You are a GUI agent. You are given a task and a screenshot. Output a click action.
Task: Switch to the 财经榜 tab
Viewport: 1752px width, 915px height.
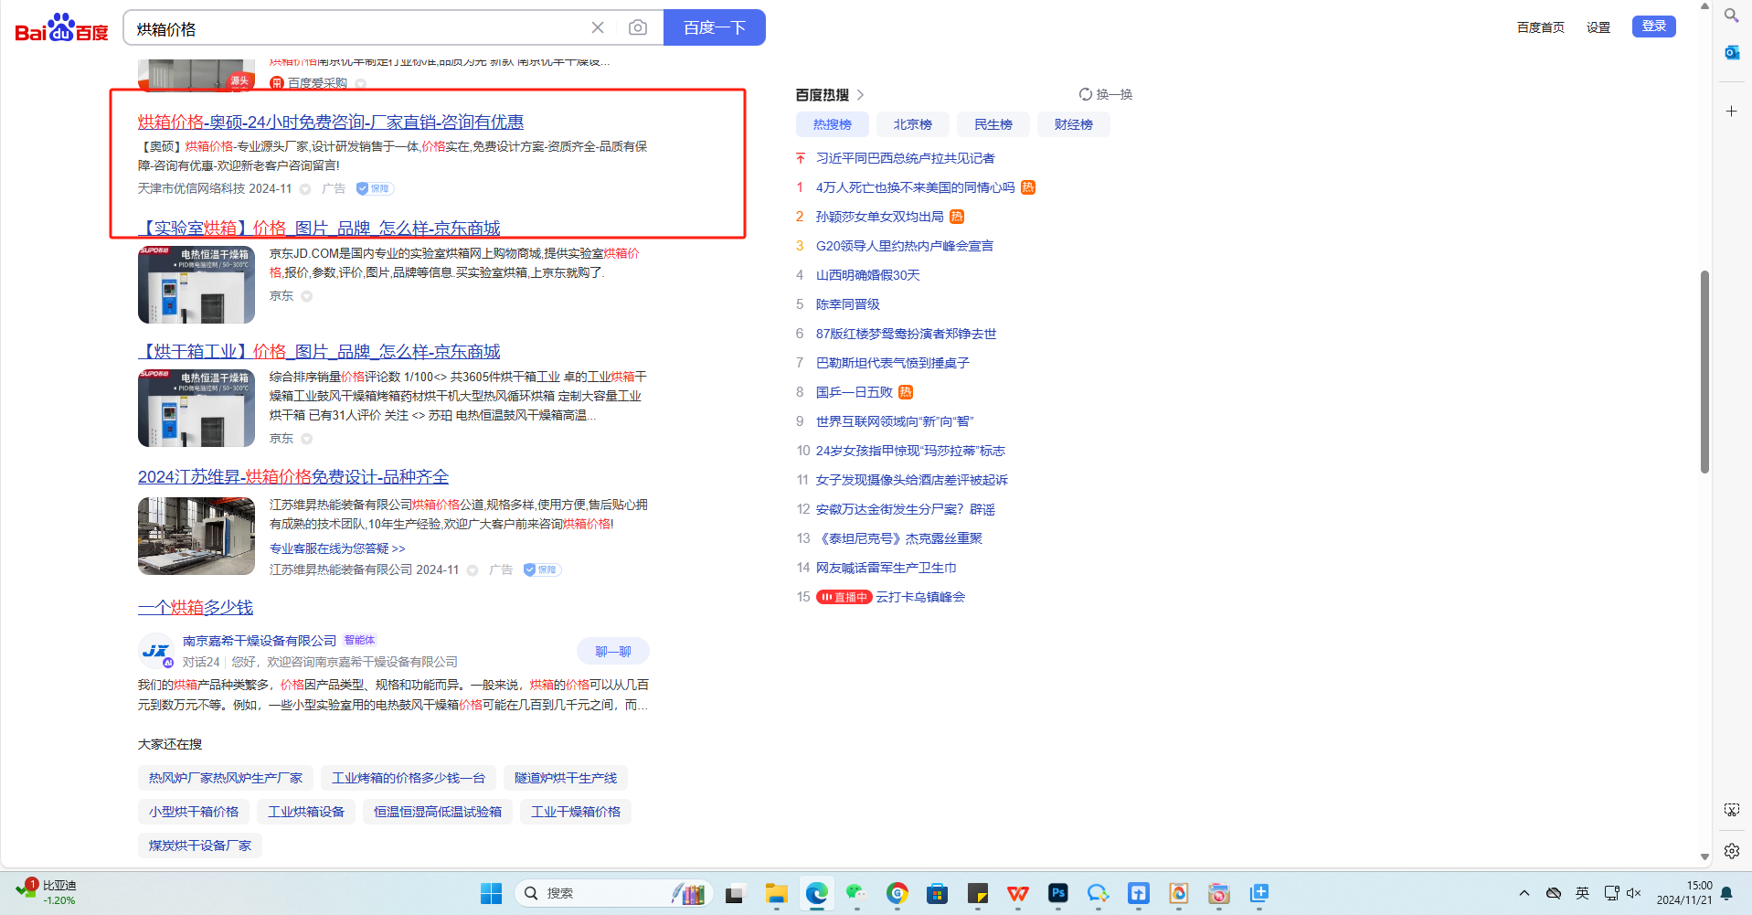tap(1073, 124)
